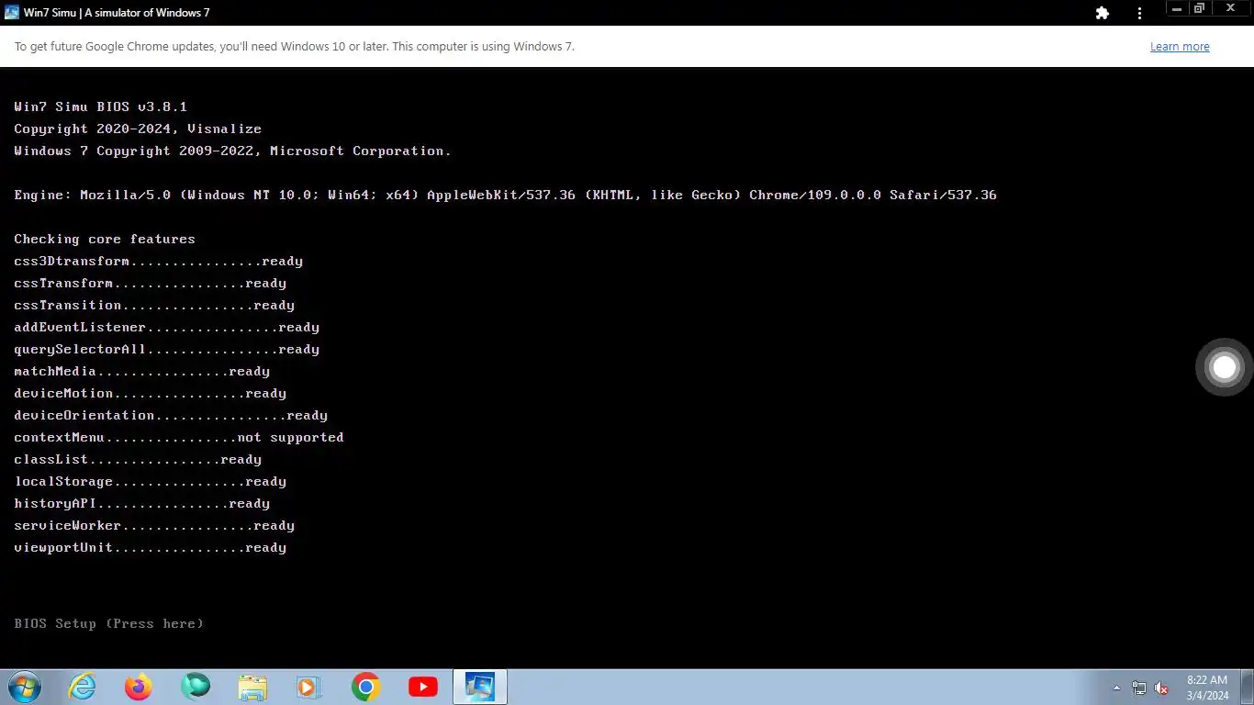The height and width of the screenshot is (705, 1254).
Task: Minimize the Win7 Simu window
Action: pyautogui.click(x=1177, y=9)
